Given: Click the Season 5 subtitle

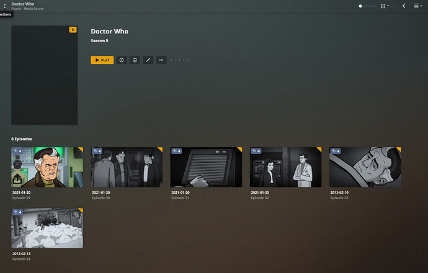Looking at the screenshot, I should click(x=99, y=41).
